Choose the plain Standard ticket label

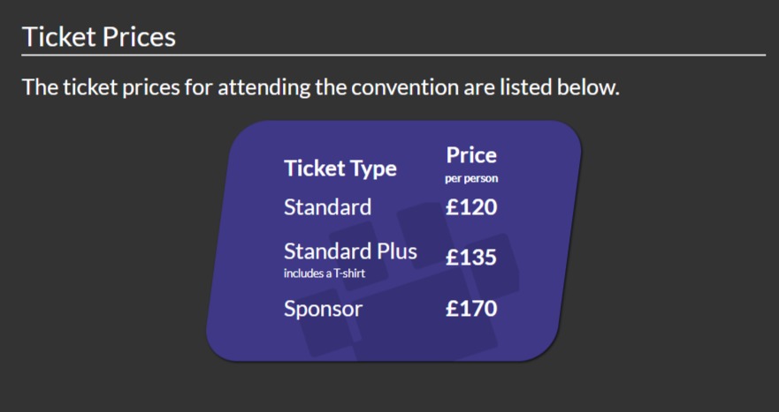coord(327,207)
